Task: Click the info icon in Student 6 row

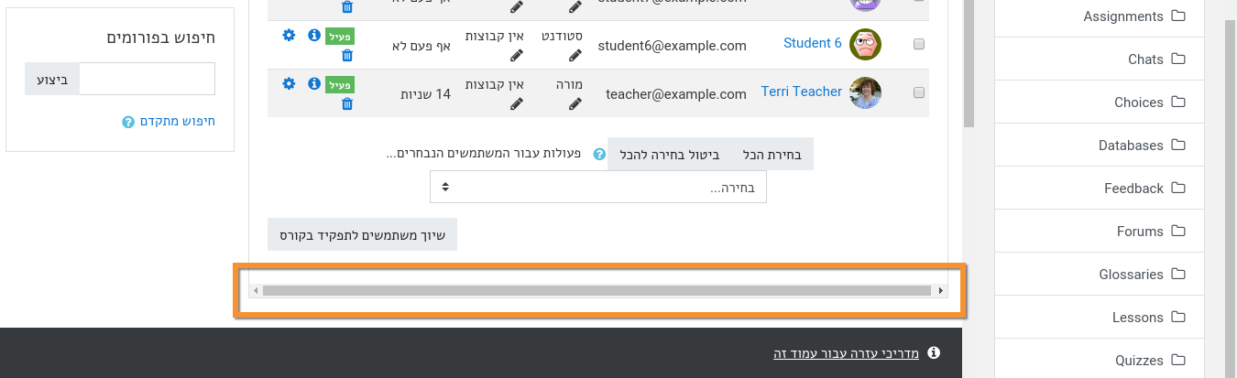Action: [x=314, y=35]
